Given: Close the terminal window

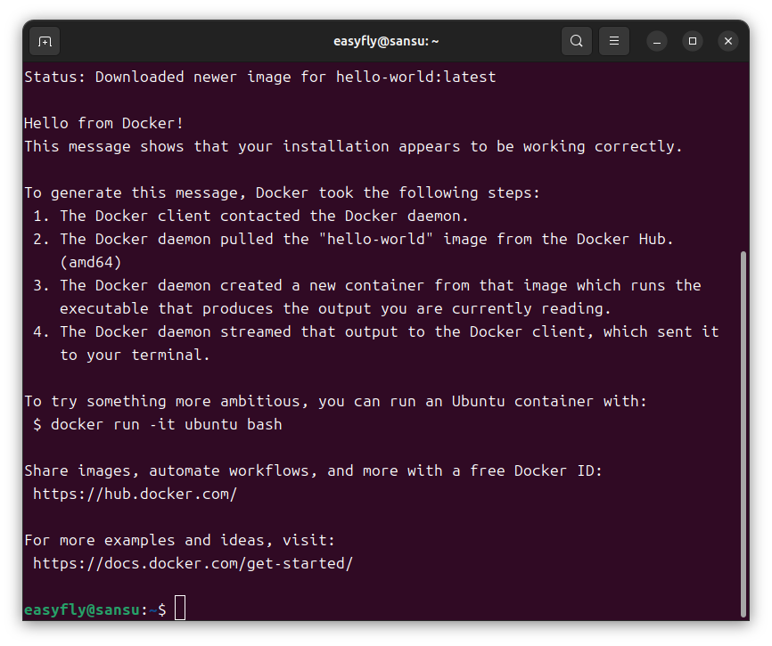Looking at the screenshot, I should 728,41.
